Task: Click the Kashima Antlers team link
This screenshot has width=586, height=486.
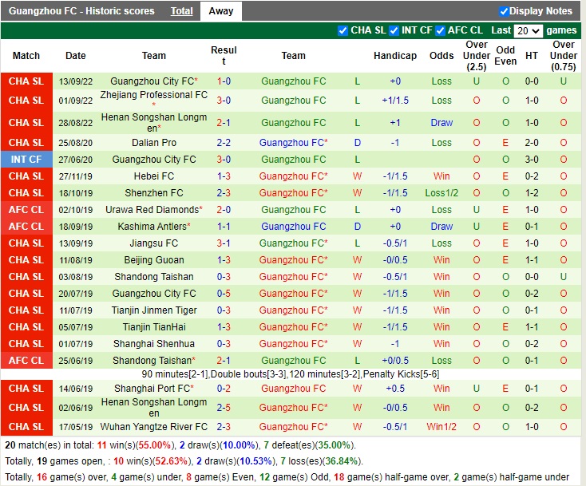Action: 152,227
